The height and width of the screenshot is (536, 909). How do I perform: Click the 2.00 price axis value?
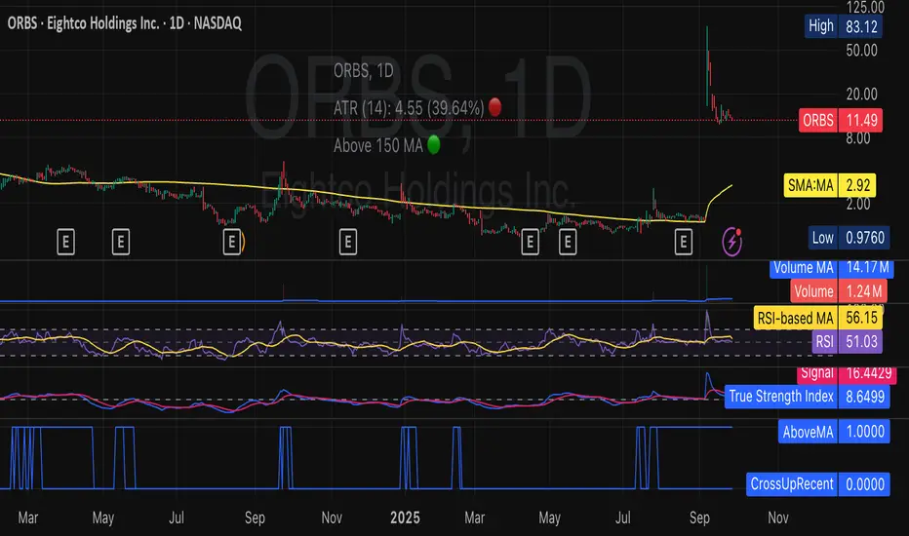[x=857, y=204]
